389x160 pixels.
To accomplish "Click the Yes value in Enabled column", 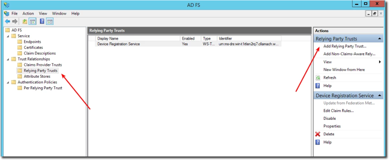I will (185, 44).
